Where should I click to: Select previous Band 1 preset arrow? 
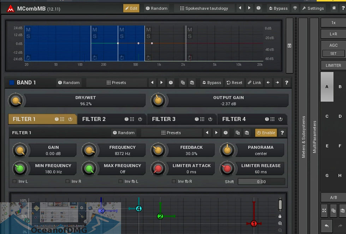[152, 83]
